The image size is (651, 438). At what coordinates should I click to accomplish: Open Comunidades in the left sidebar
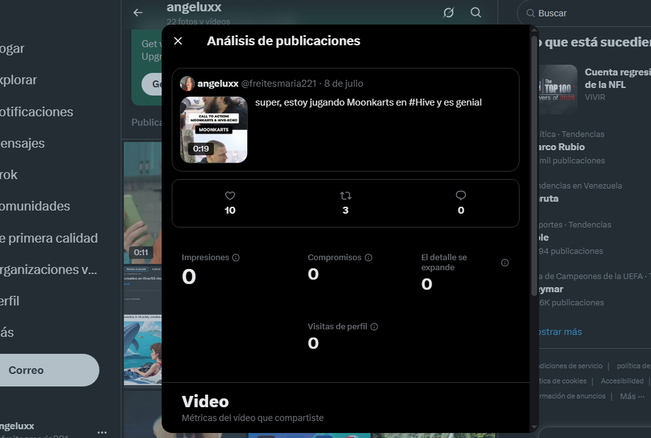coord(35,206)
